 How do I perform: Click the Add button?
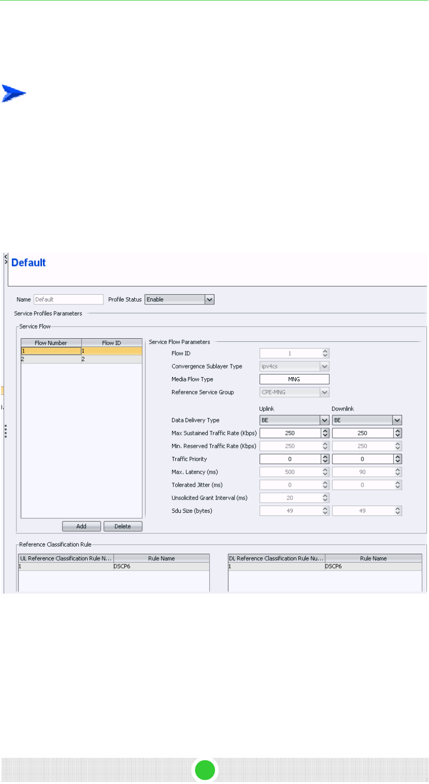coord(81,526)
